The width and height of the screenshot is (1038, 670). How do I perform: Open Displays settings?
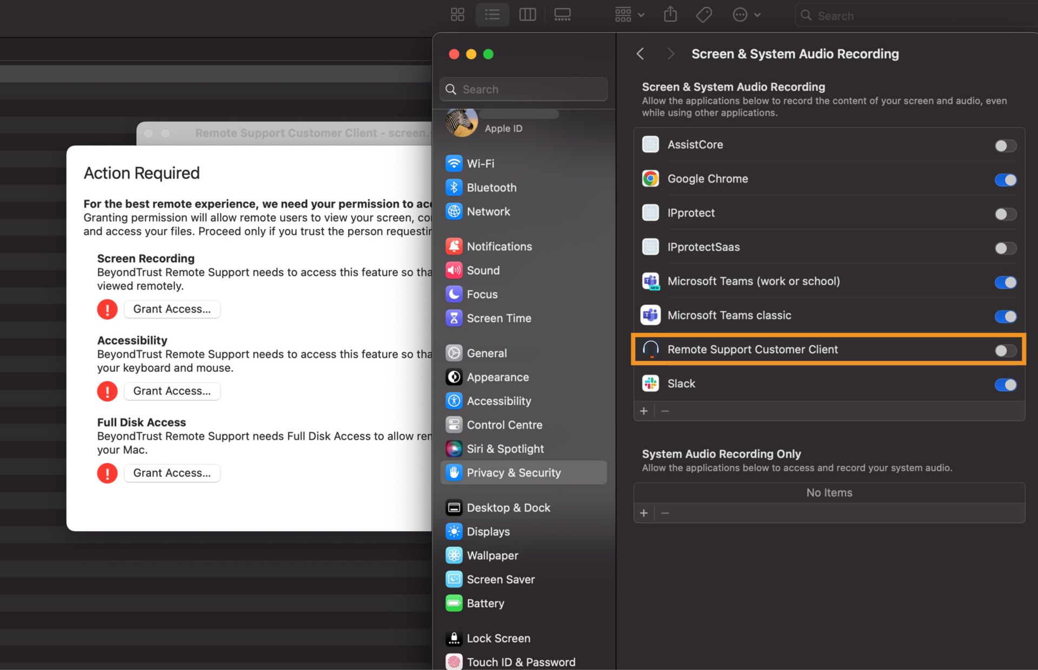[523, 532]
